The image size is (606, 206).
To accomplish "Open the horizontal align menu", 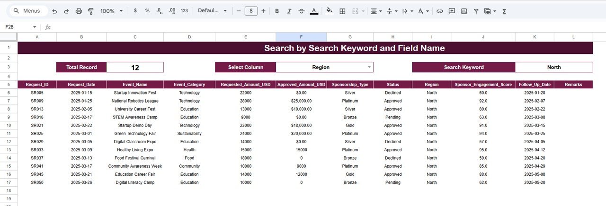I will point(376,11).
